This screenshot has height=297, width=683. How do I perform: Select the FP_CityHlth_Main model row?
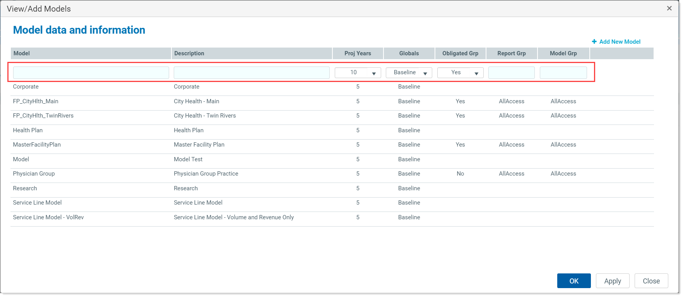[36, 101]
